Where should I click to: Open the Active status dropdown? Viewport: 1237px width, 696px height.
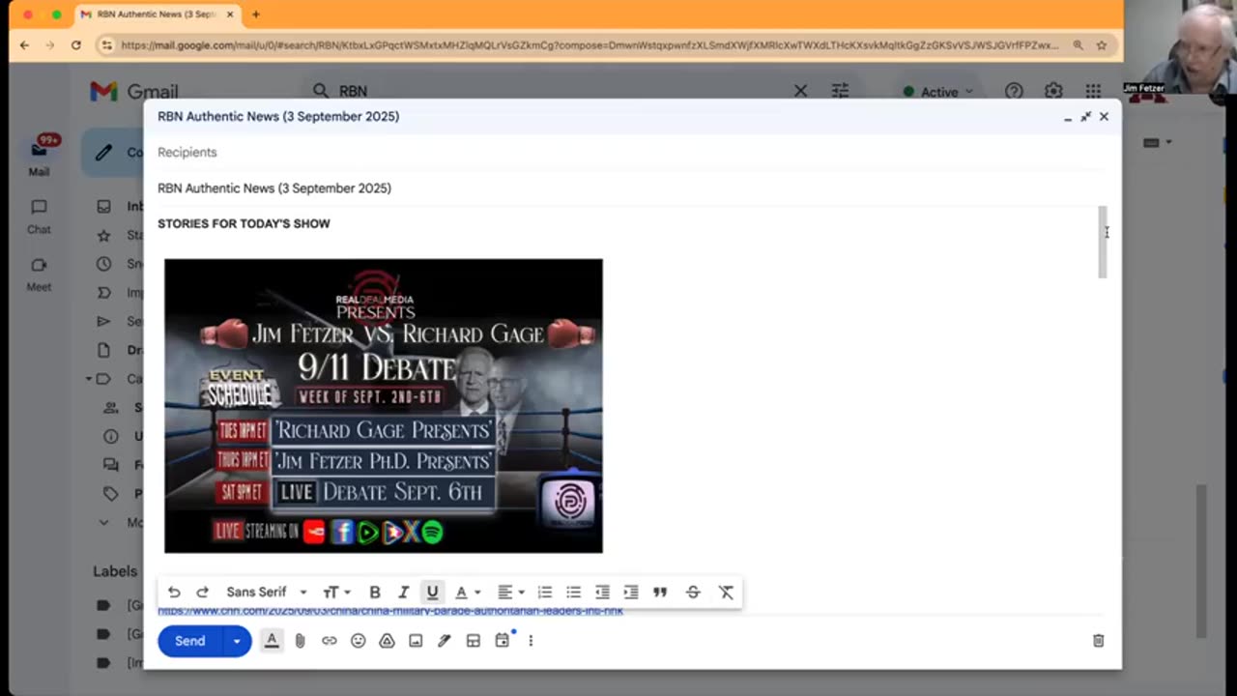[937, 92]
